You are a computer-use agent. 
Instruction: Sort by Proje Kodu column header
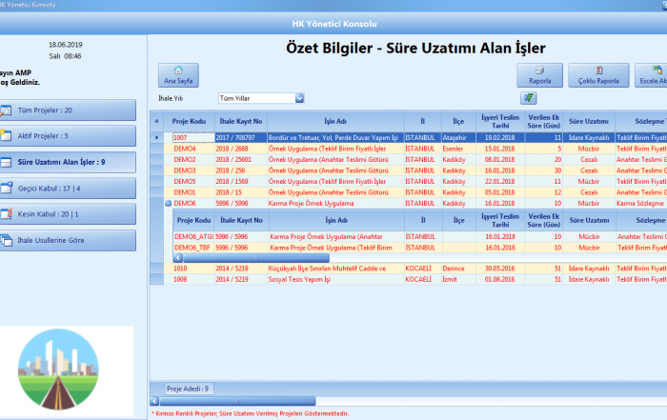tap(189, 122)
